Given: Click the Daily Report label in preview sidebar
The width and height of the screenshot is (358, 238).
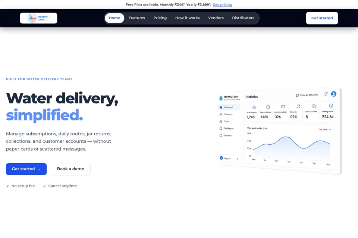Looking at the screenshot, I should (229, 128).
